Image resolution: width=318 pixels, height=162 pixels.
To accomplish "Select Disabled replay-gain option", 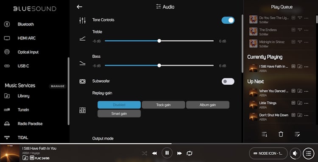I will pos(119,105).
